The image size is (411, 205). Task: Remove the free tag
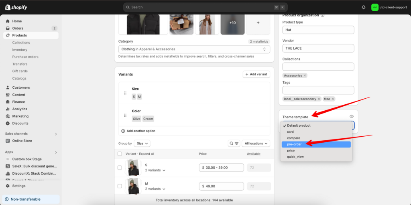tap(333, 99)
